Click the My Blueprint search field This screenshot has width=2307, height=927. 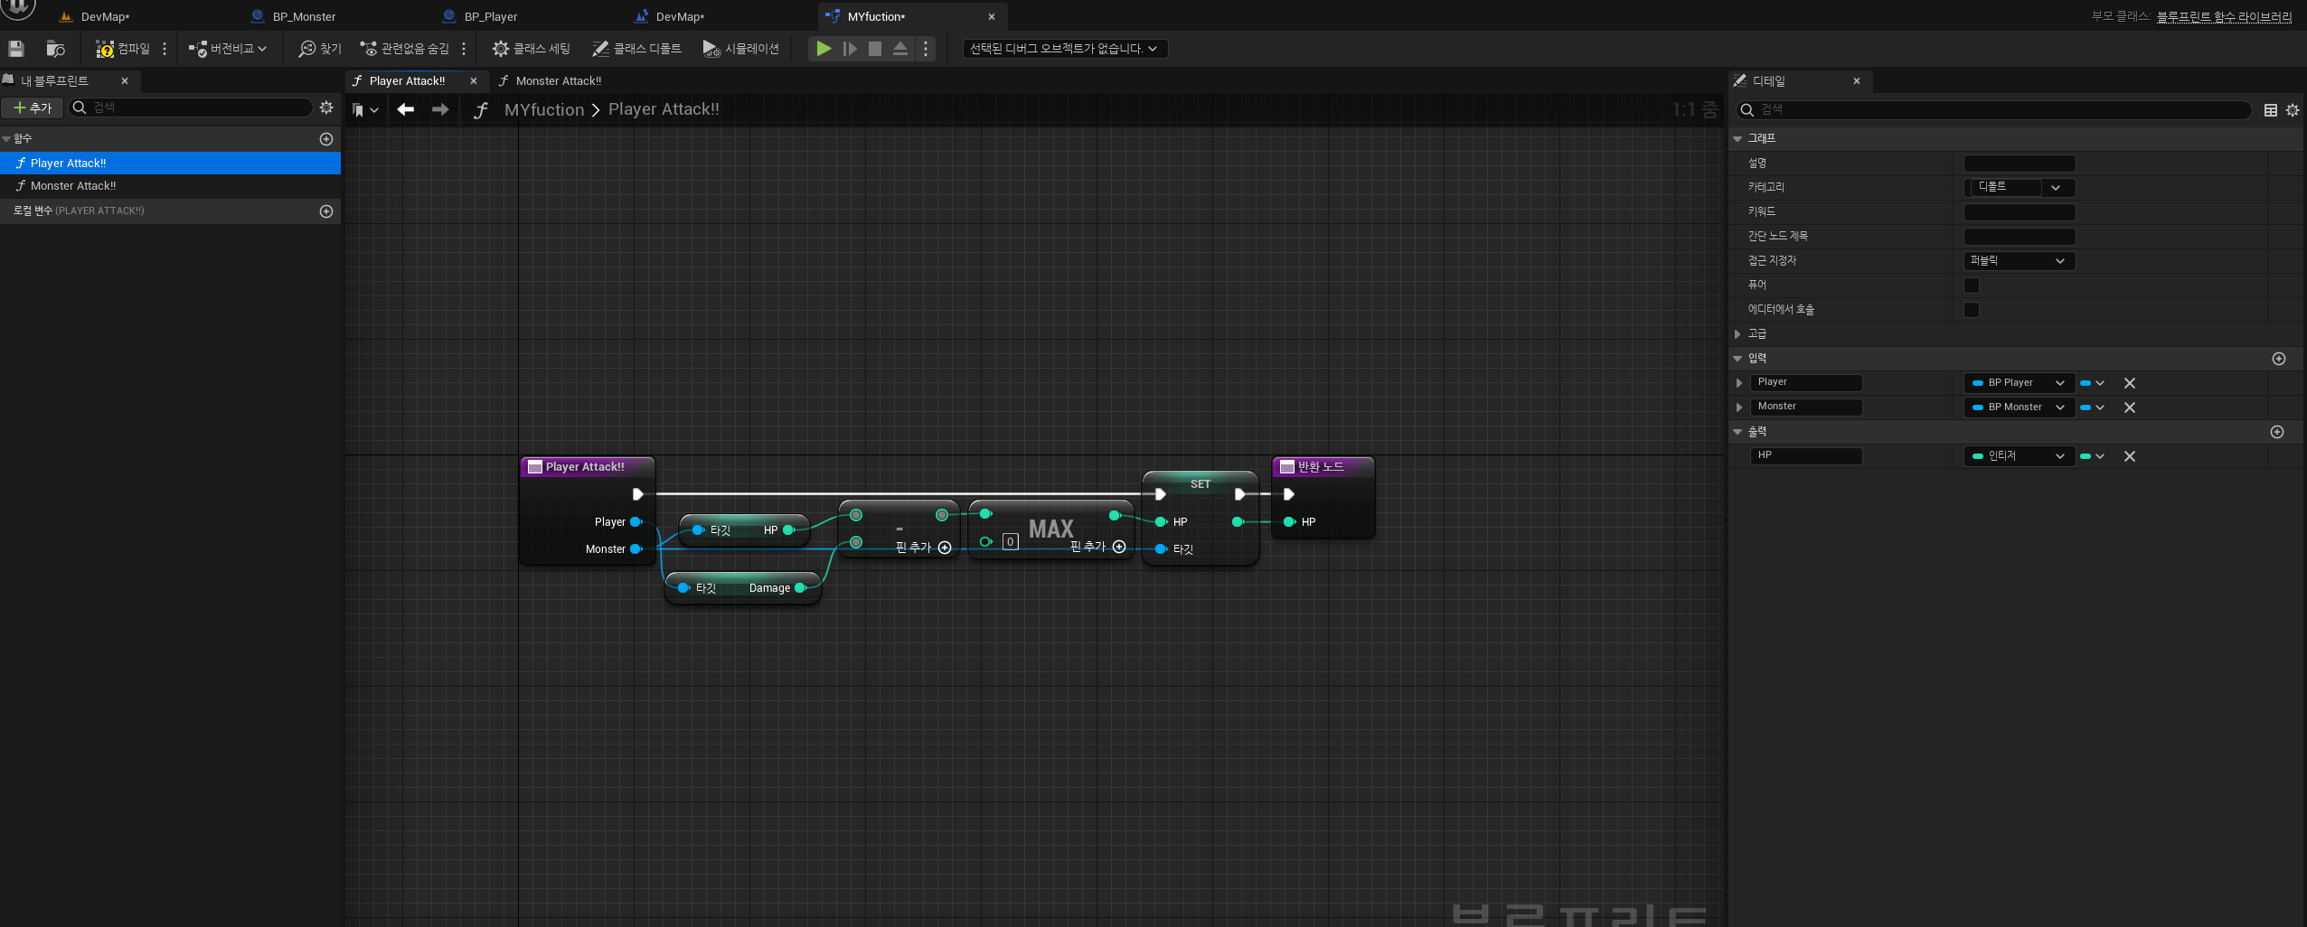192,108
